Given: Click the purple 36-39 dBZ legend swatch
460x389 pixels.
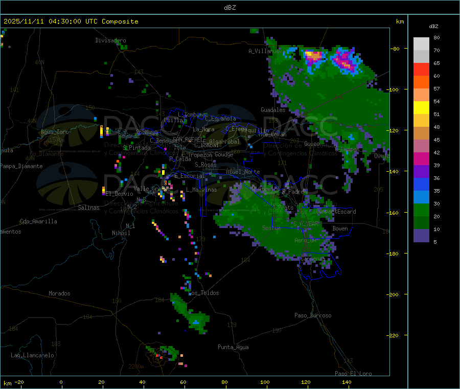Looking at the screenshot, I should click(x=421, y=172).
